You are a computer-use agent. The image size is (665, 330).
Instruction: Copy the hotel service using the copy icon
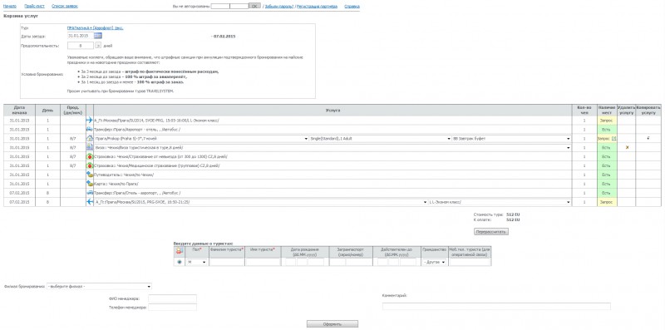tap(648, 138)
